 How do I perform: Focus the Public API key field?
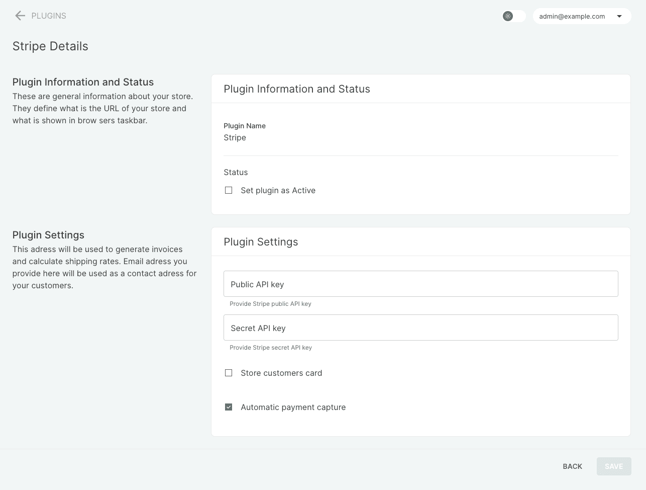pyautogui.click(x=420, y=284)
